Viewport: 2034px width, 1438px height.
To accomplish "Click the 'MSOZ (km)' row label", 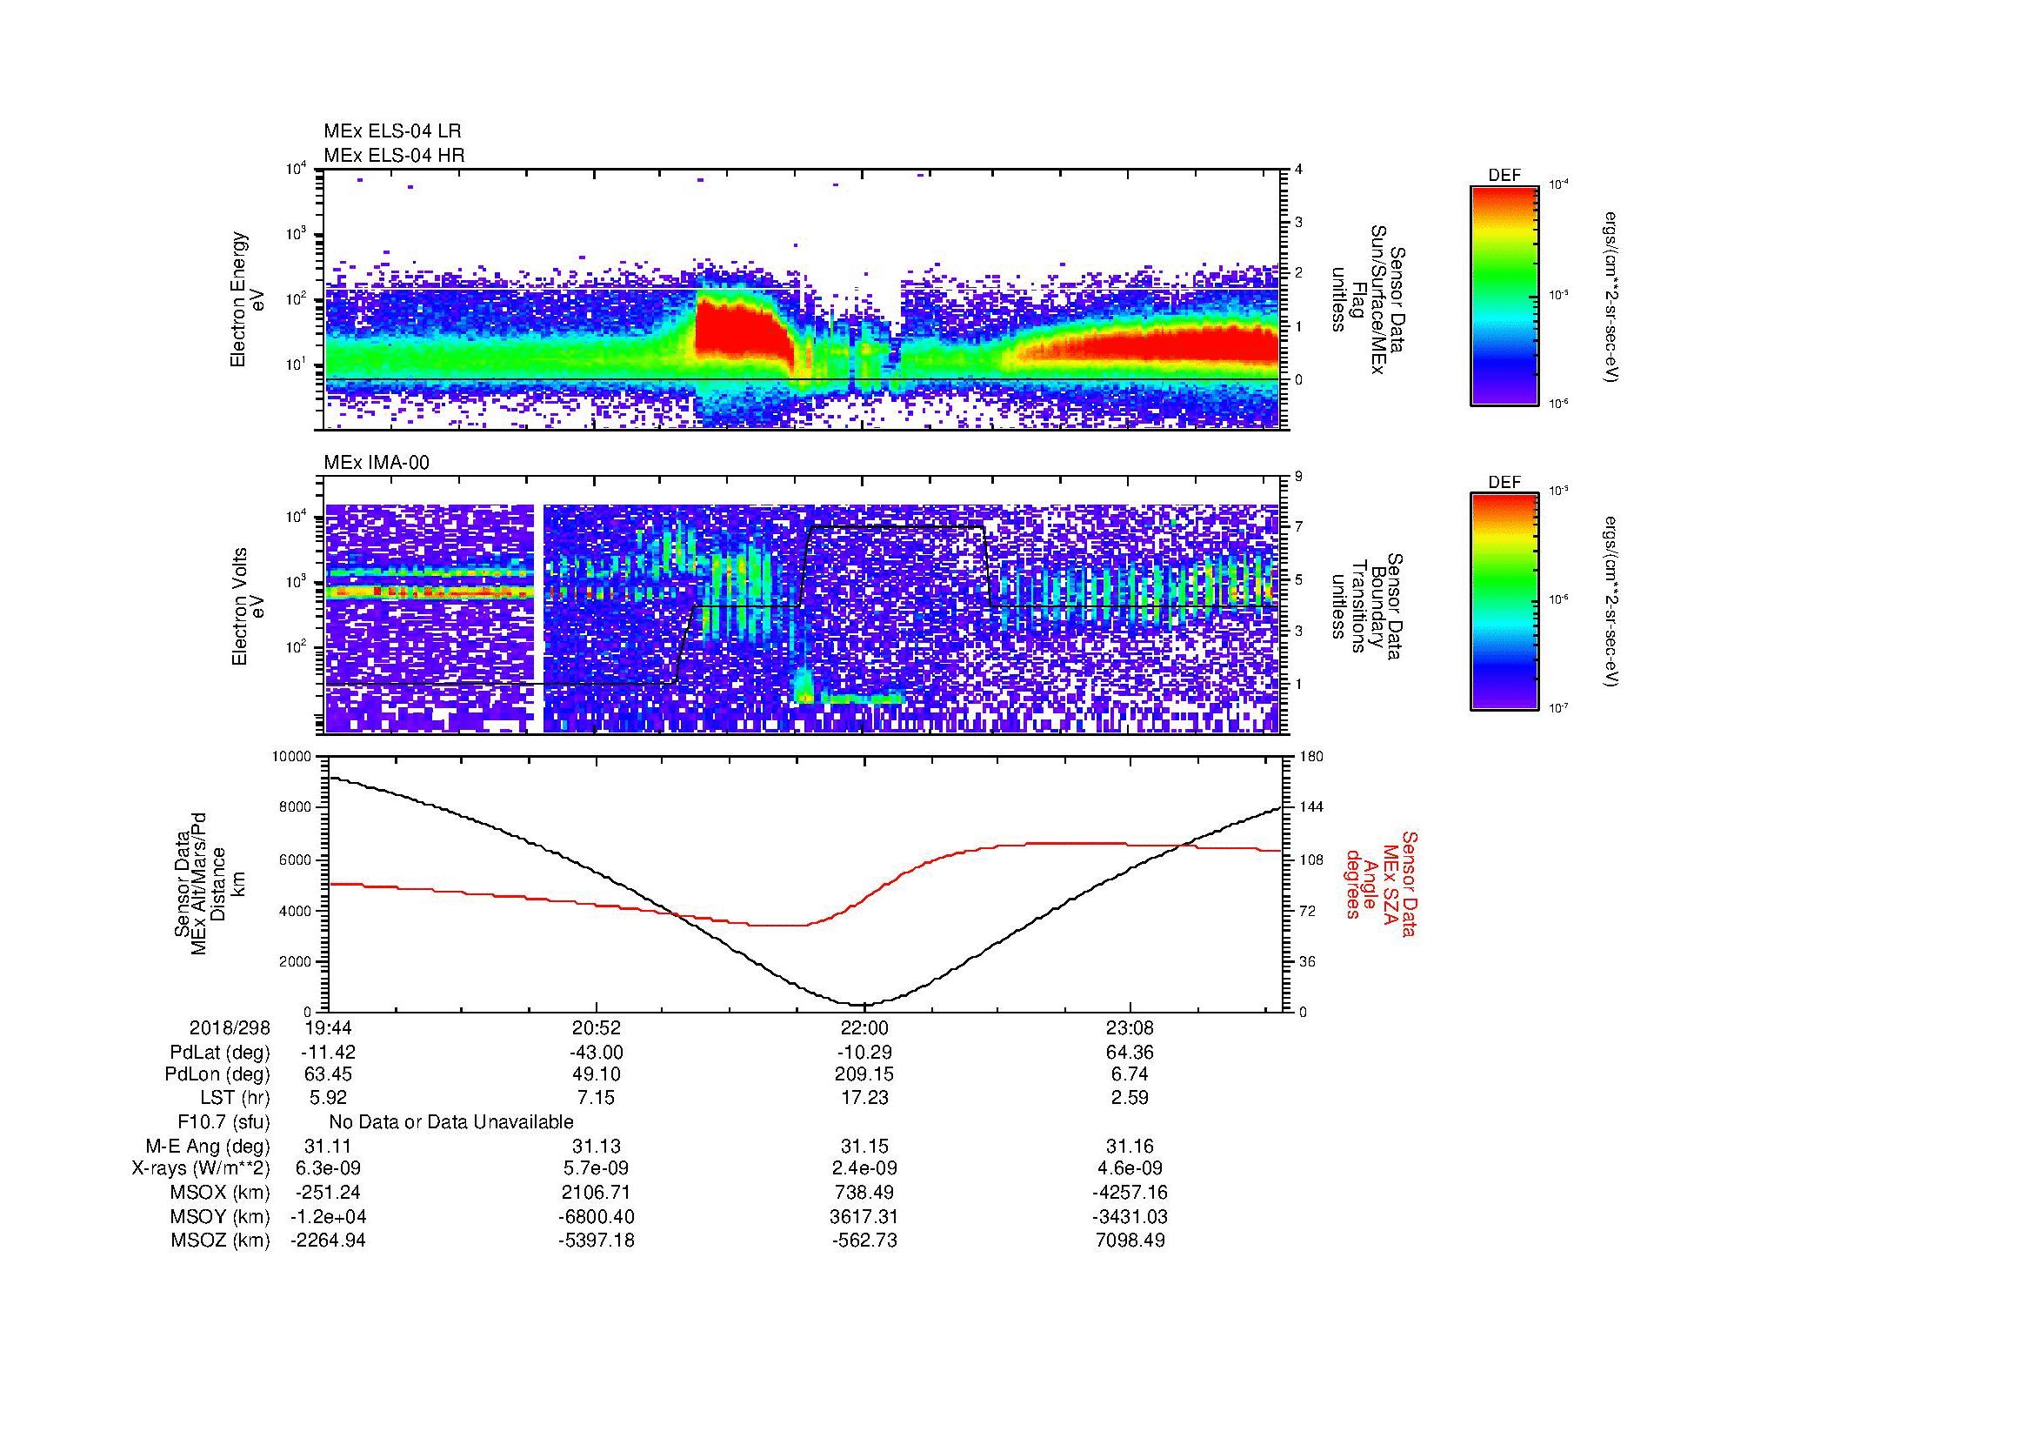I will click(221, 1241).
